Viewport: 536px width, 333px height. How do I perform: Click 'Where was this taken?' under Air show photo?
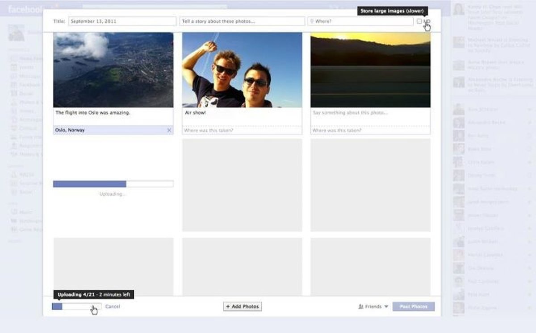coord(242,131)
